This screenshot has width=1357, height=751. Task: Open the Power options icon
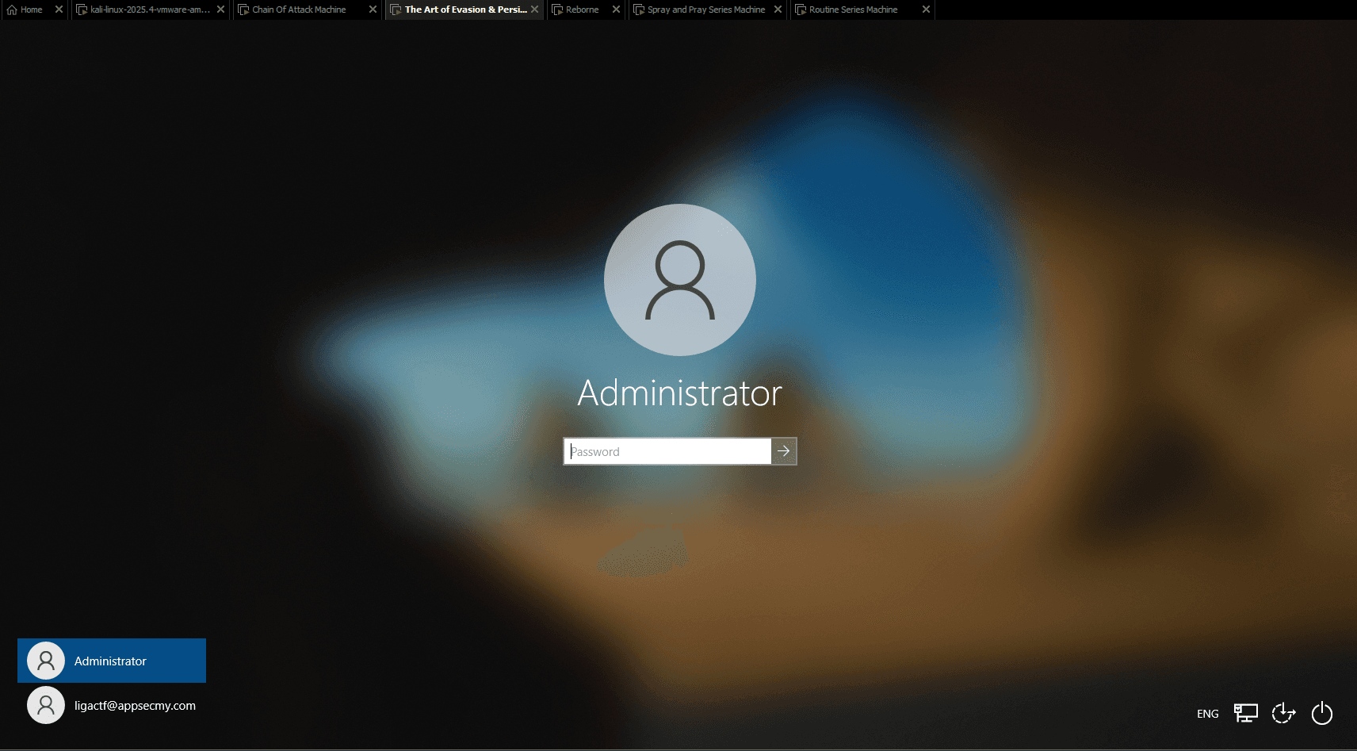point(1322,714)
